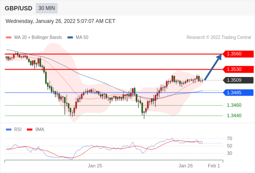Click the blue 1.3485 pivot price tag
255x173 pixels.
(238, 93)
